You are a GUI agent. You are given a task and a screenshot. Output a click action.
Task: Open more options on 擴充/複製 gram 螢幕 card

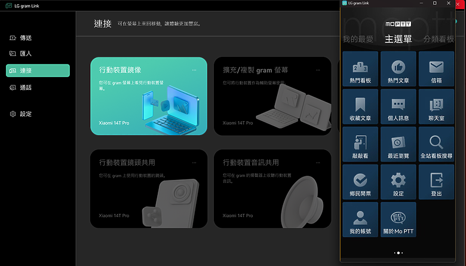318,70
